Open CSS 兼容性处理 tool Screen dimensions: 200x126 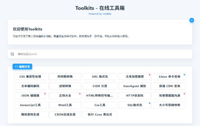pyautogui.click(x=30, y=77)
